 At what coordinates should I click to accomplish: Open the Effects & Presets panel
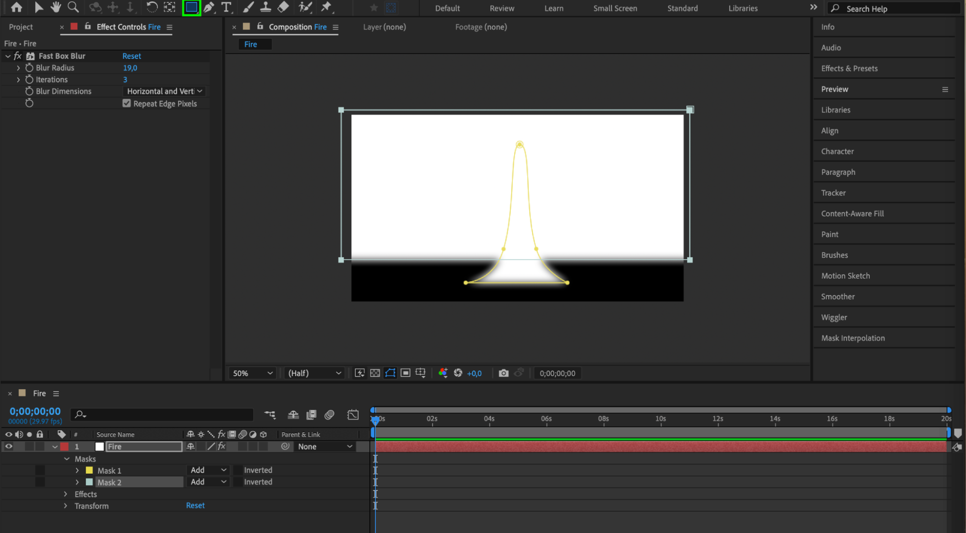click(849, 69)
